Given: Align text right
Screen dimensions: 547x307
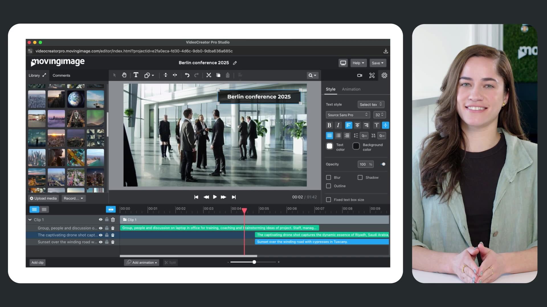Looking at the screenshot, I should 366,125.
